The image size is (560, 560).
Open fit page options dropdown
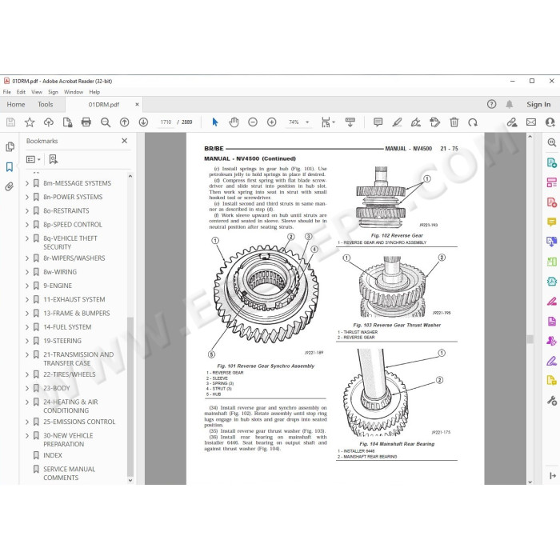click(328, 122)
